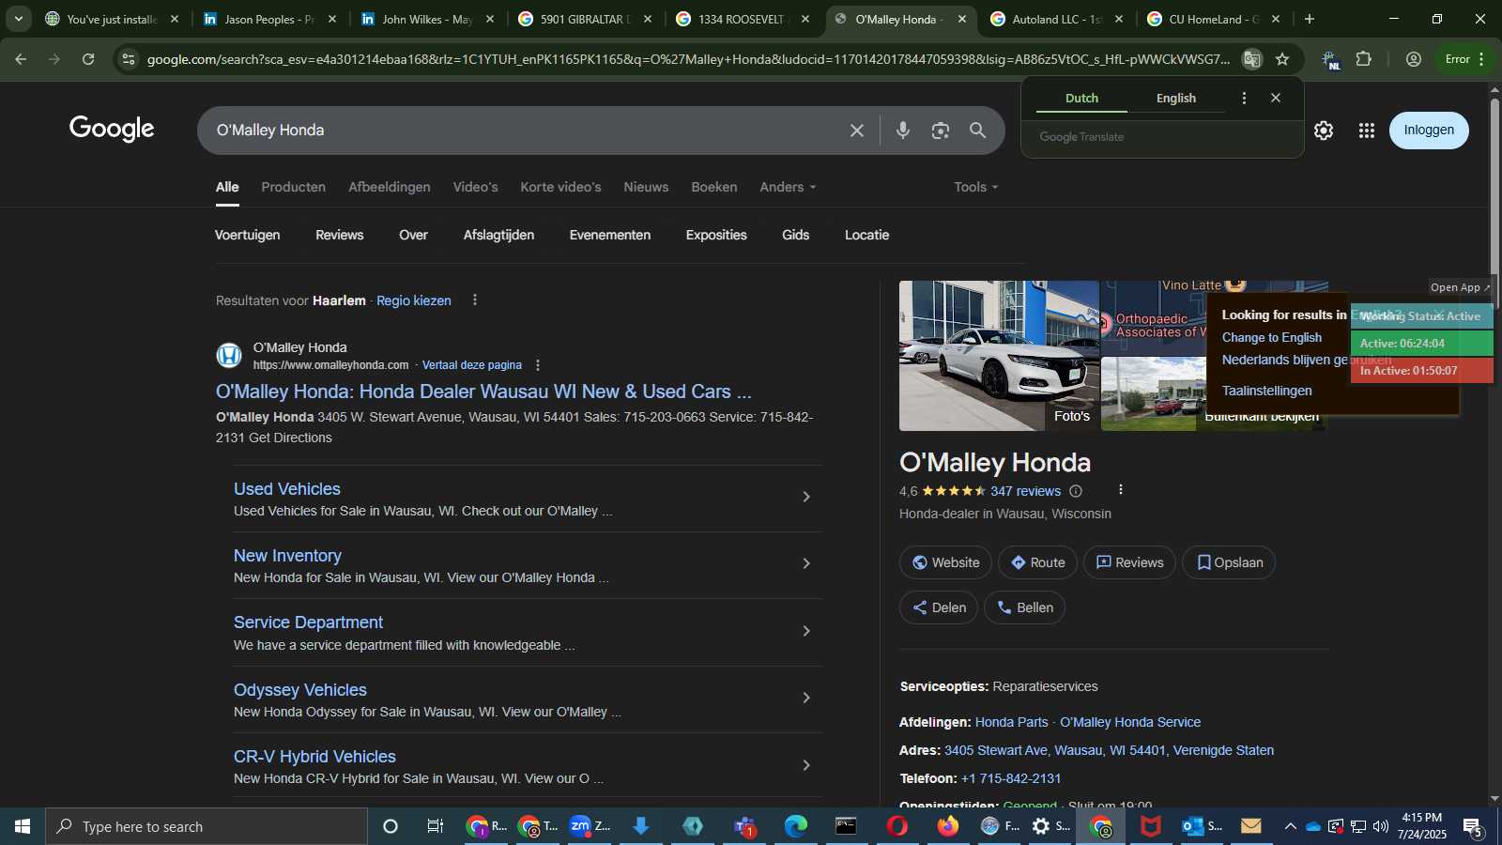
Task: View site information icon in address bar
Action: pos(129,59)
